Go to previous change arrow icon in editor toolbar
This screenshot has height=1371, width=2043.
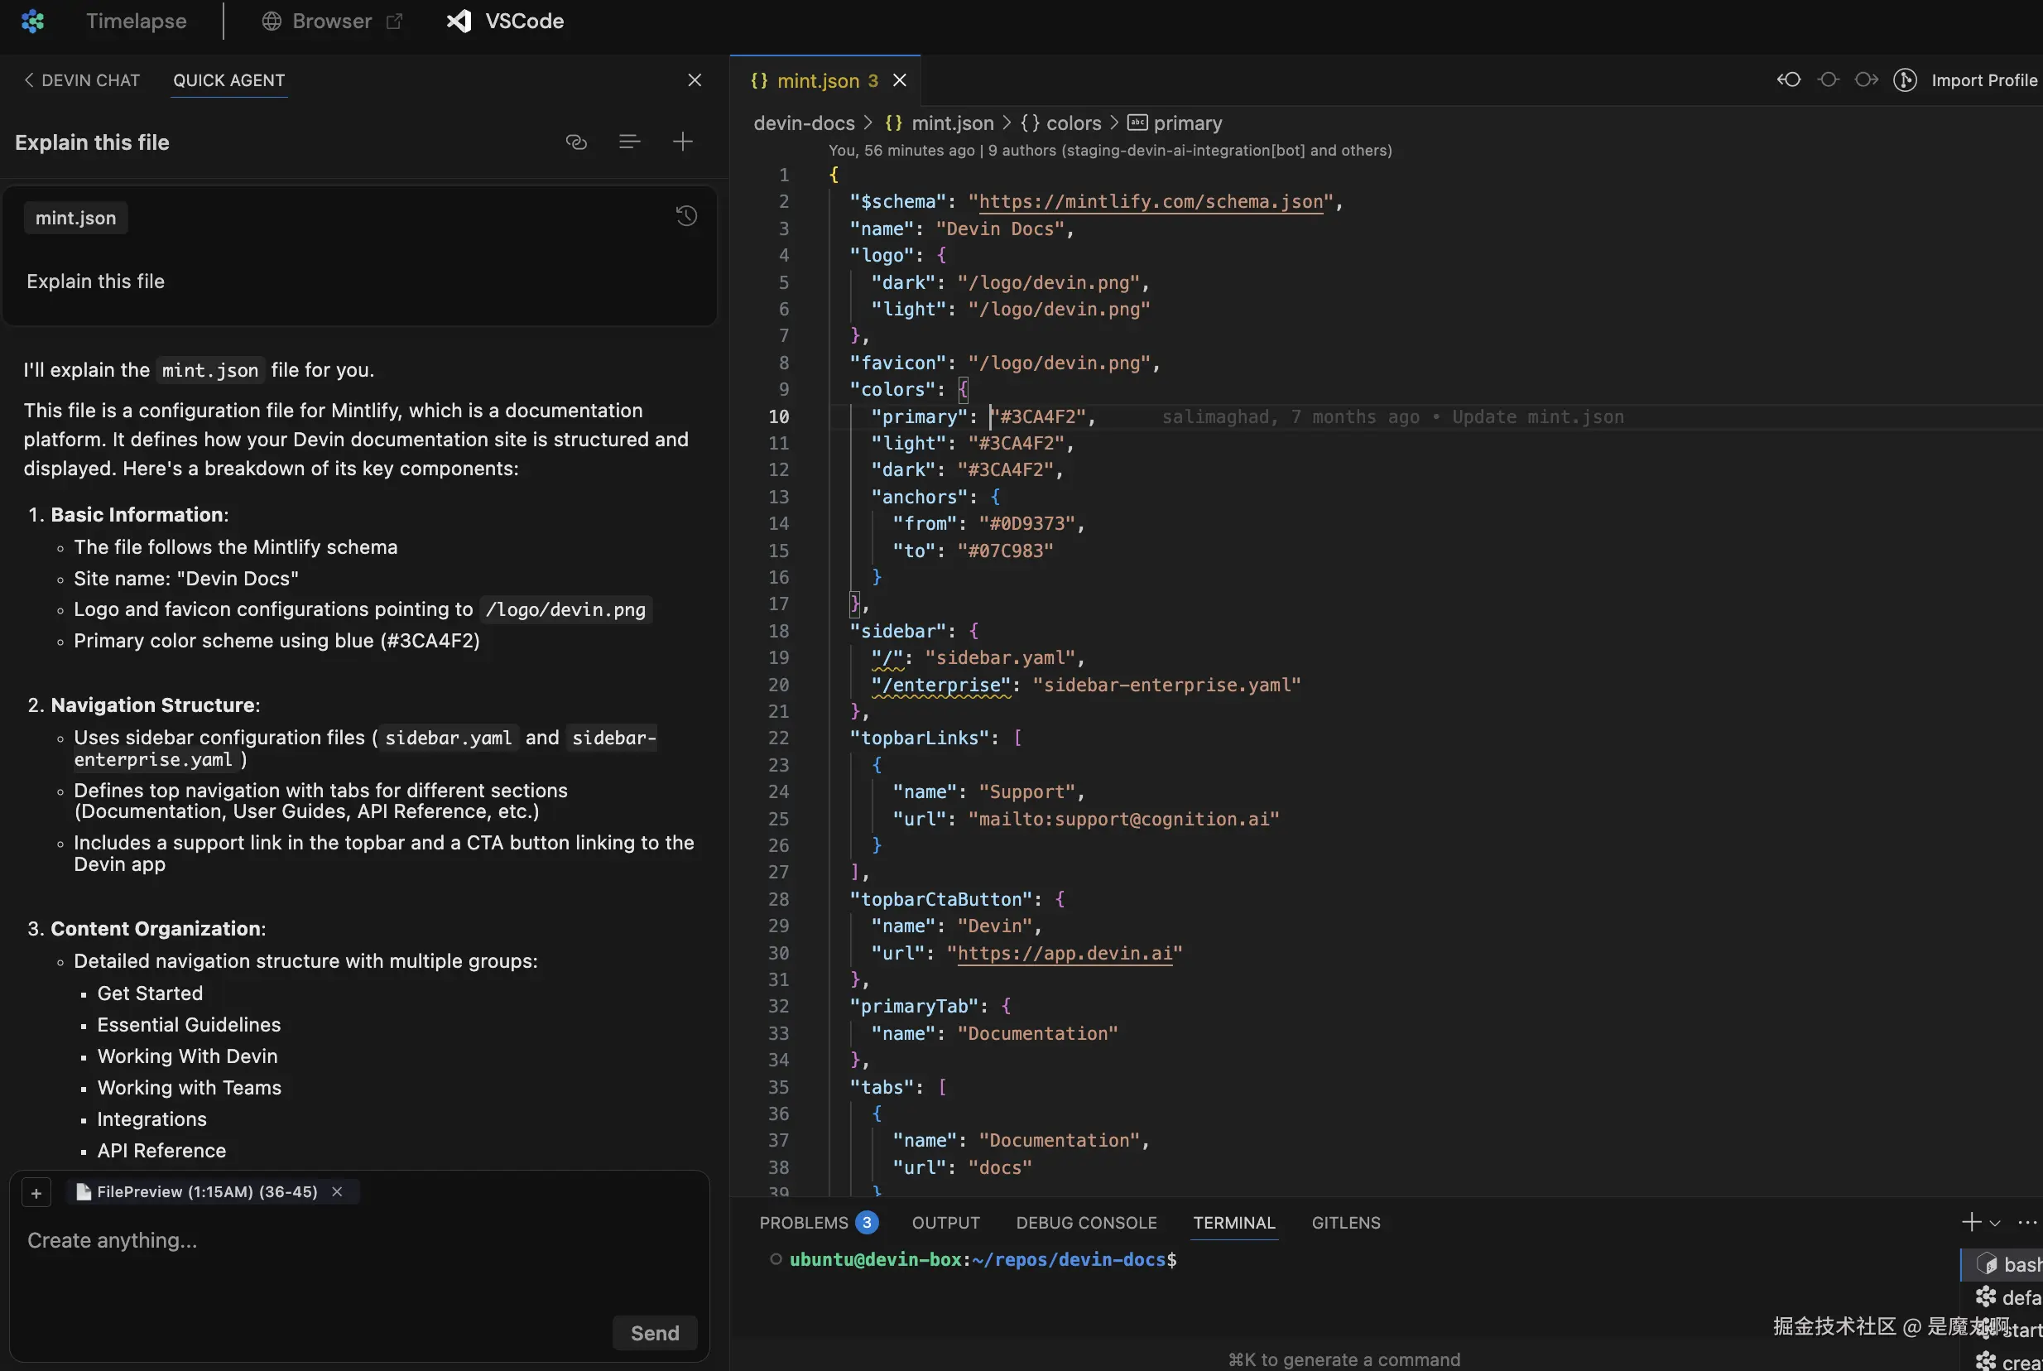point(1789,79)
